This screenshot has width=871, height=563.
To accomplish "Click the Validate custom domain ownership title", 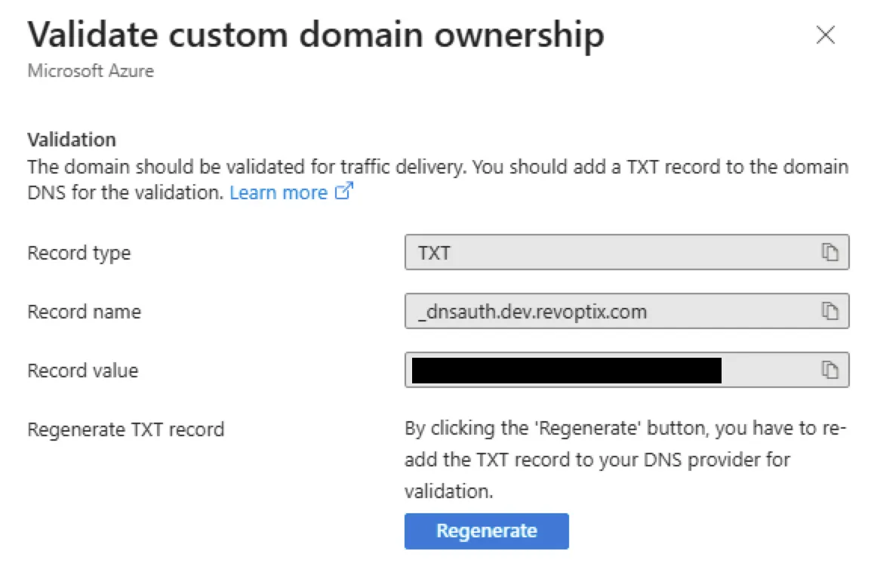I will [315, 35].
